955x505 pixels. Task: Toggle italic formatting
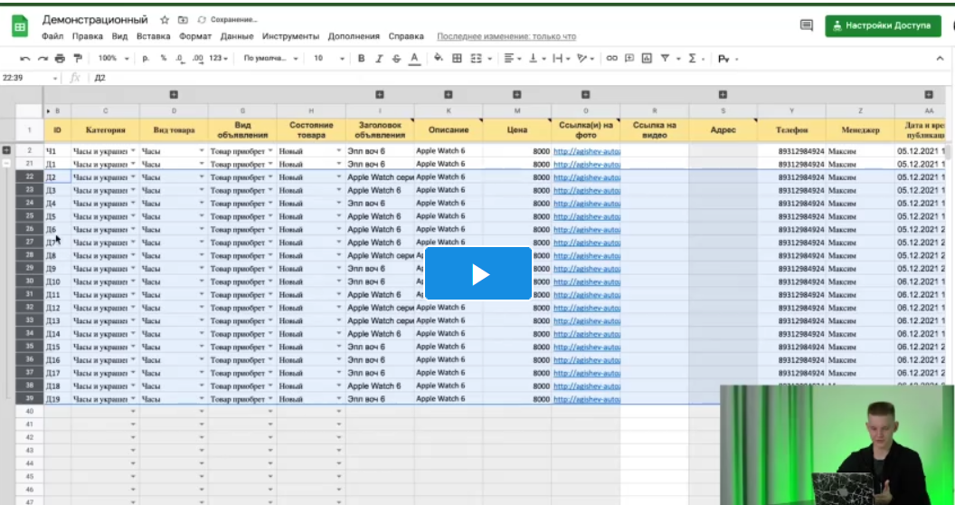(379, 59)
